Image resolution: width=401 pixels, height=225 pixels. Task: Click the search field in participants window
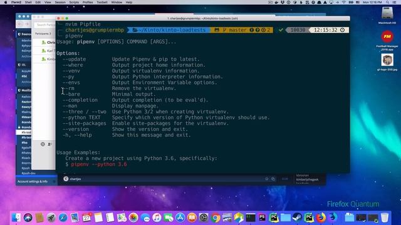(45, 25)
